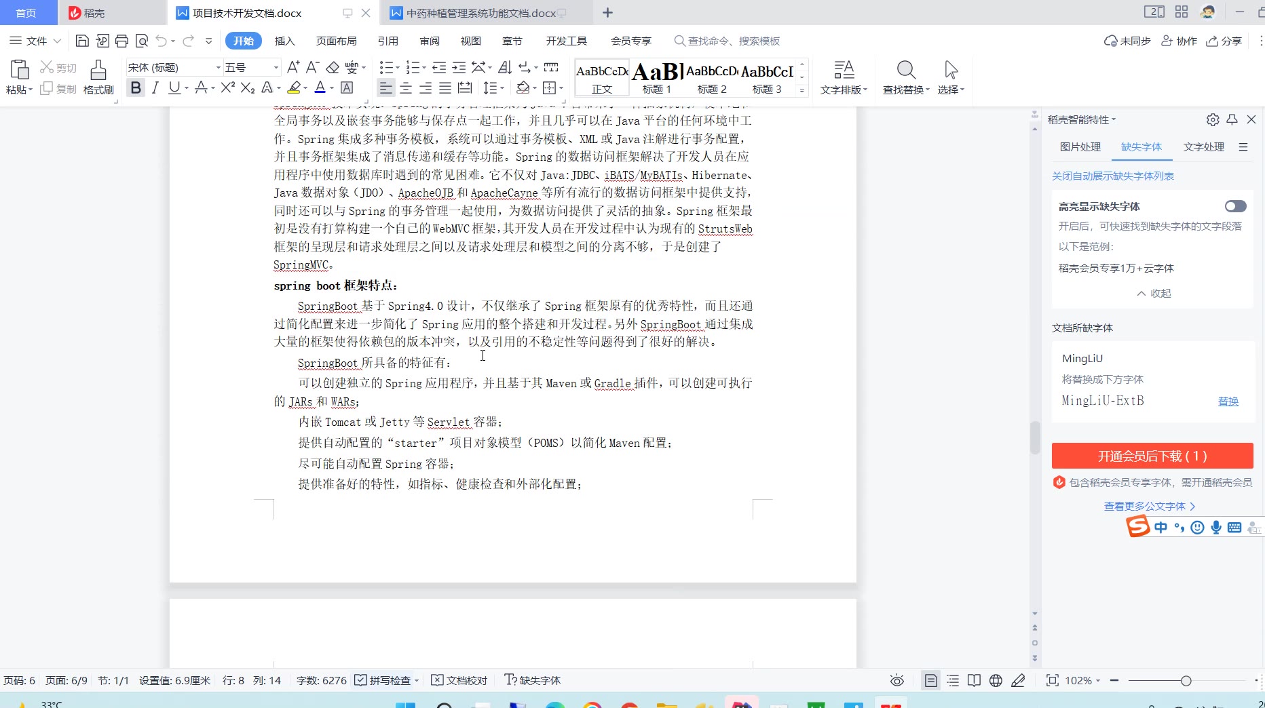
Task: Open print preview
Action: pyautogui.click(x=142, y=41)
